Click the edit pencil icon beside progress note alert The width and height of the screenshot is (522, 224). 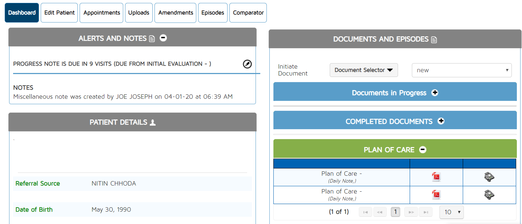[247, 64]
